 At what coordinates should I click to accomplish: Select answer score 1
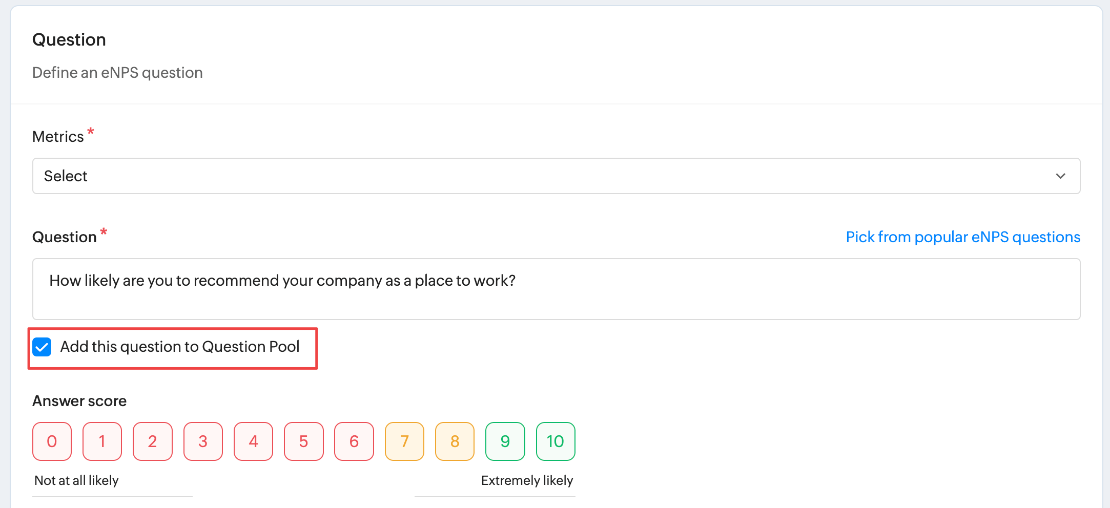[102, 441]
